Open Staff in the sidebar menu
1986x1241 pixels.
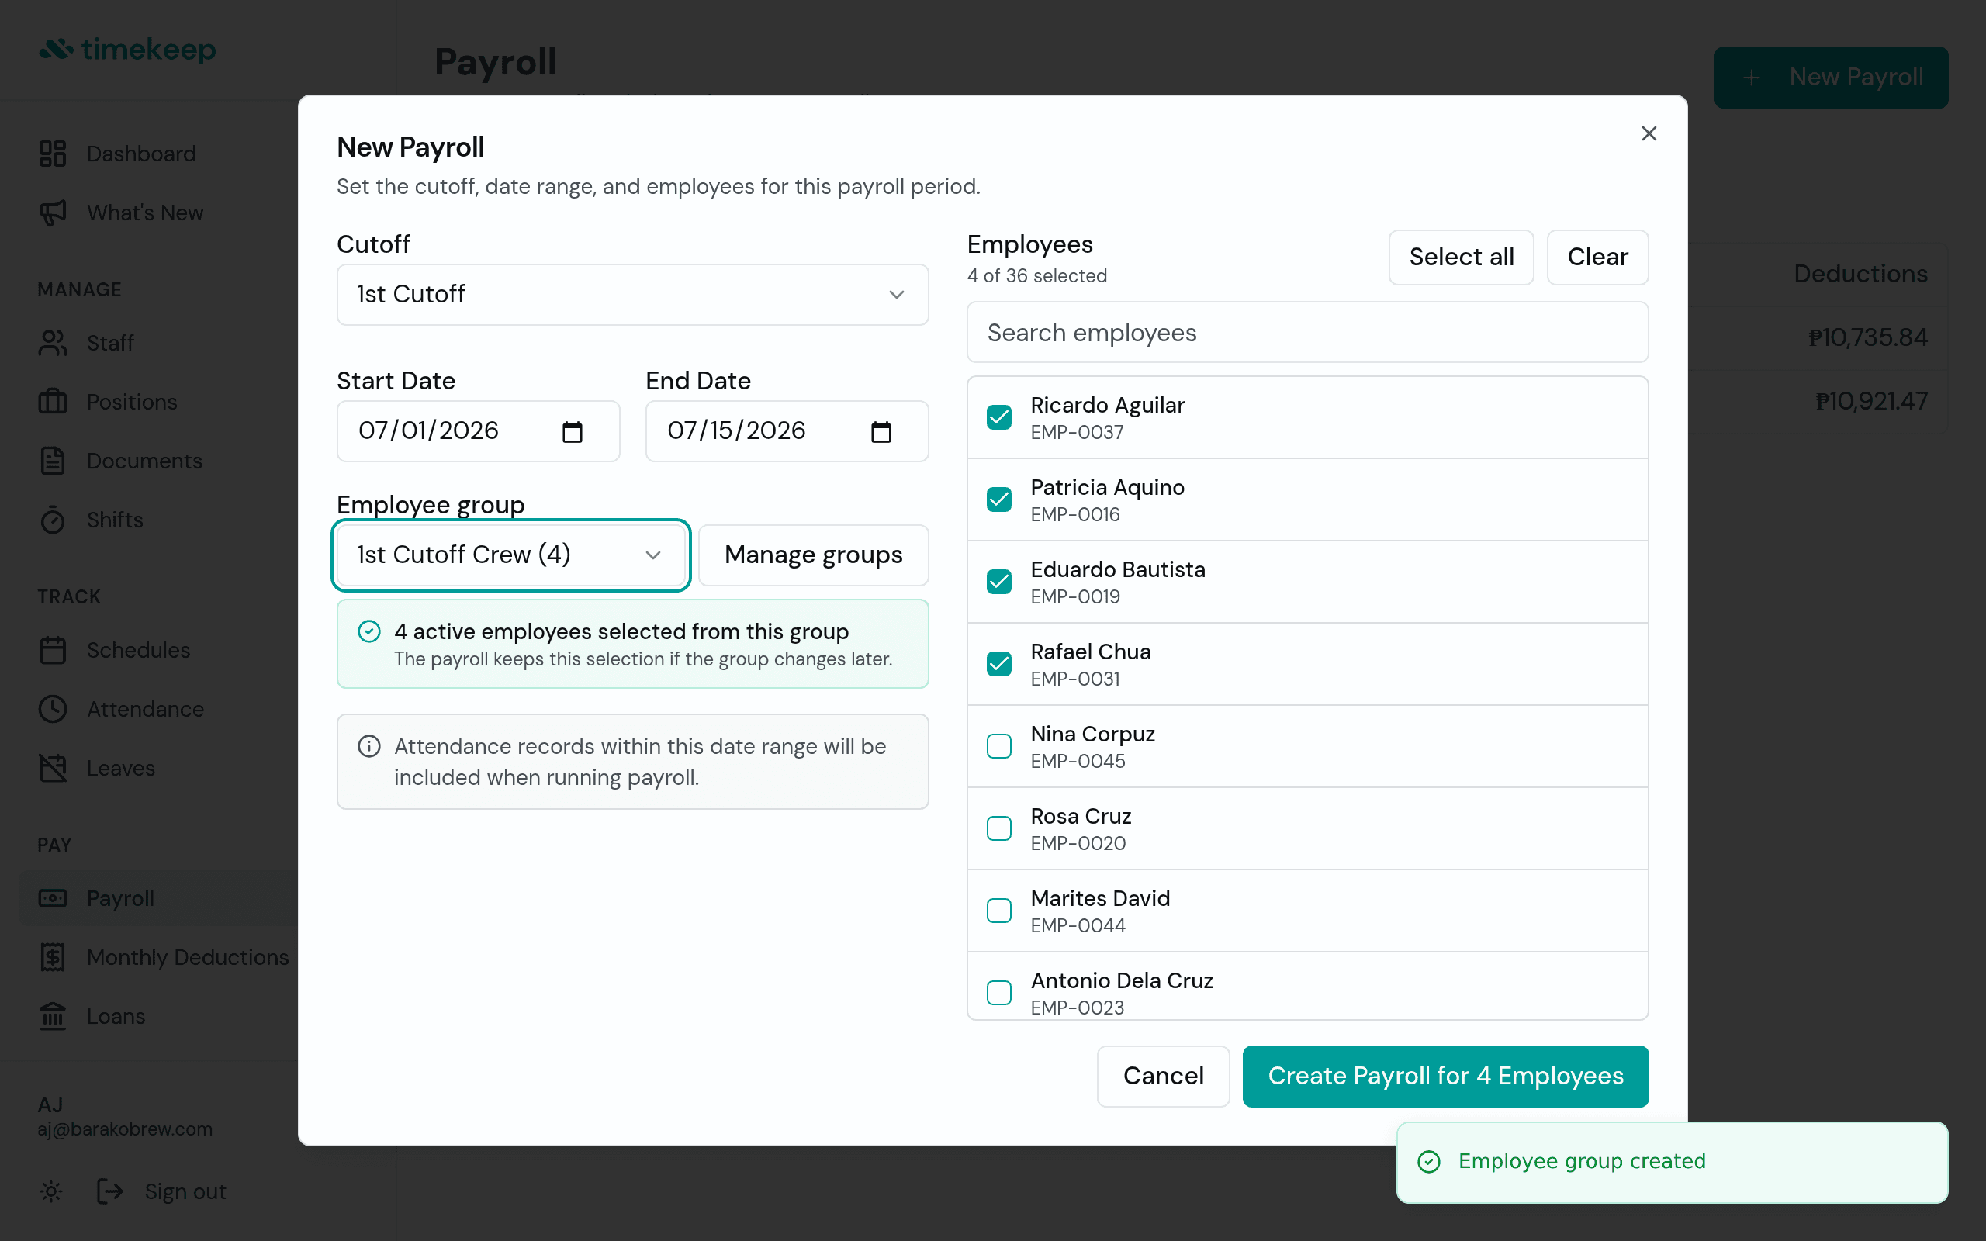(110, 343)
